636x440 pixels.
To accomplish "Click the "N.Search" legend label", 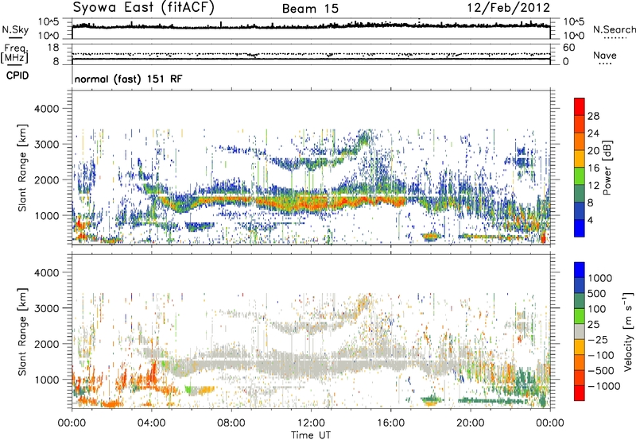I will 614,29.
